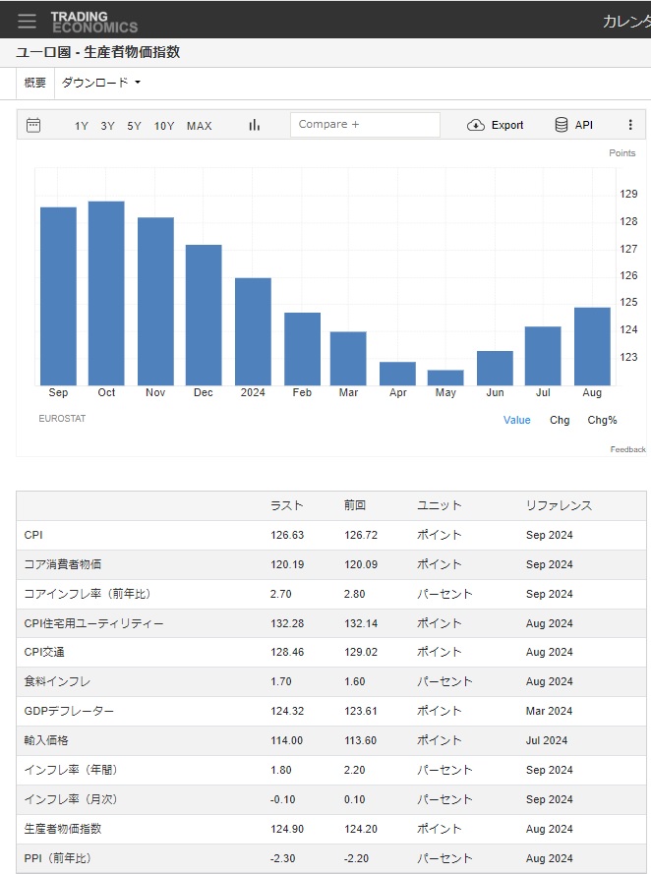The image size is (651, 874).
Task: Open the hamburger navigation menu
Action: 27,21
